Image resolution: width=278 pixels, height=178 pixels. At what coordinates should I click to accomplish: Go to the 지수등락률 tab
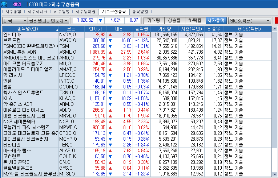pyautogui.click(x=85, y=12)
